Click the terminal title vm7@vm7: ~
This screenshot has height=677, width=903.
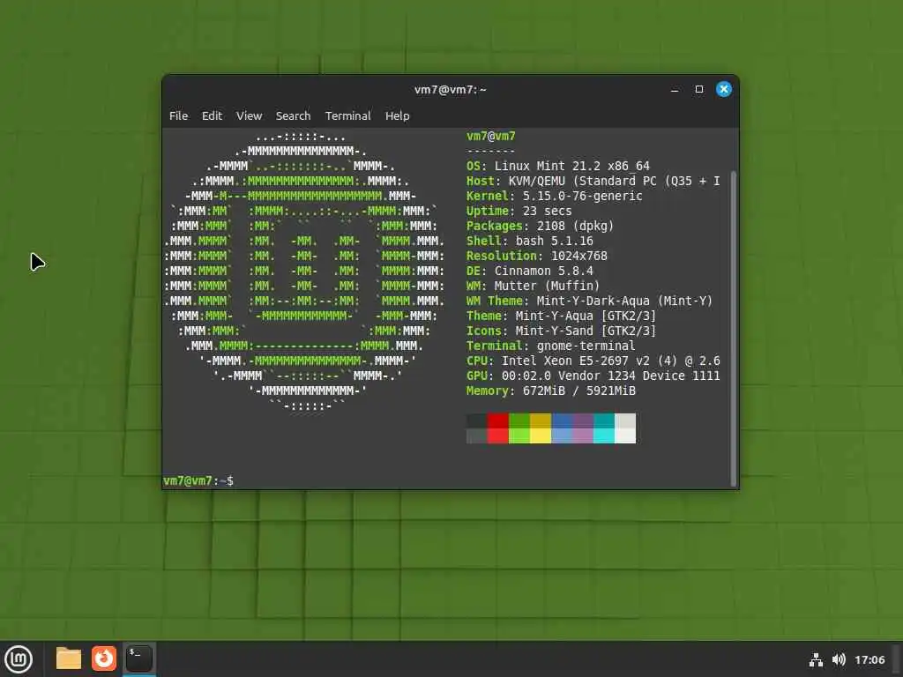[451, 90]
